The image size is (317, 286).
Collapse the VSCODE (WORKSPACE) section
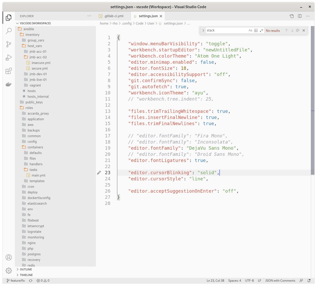[55, 23]
